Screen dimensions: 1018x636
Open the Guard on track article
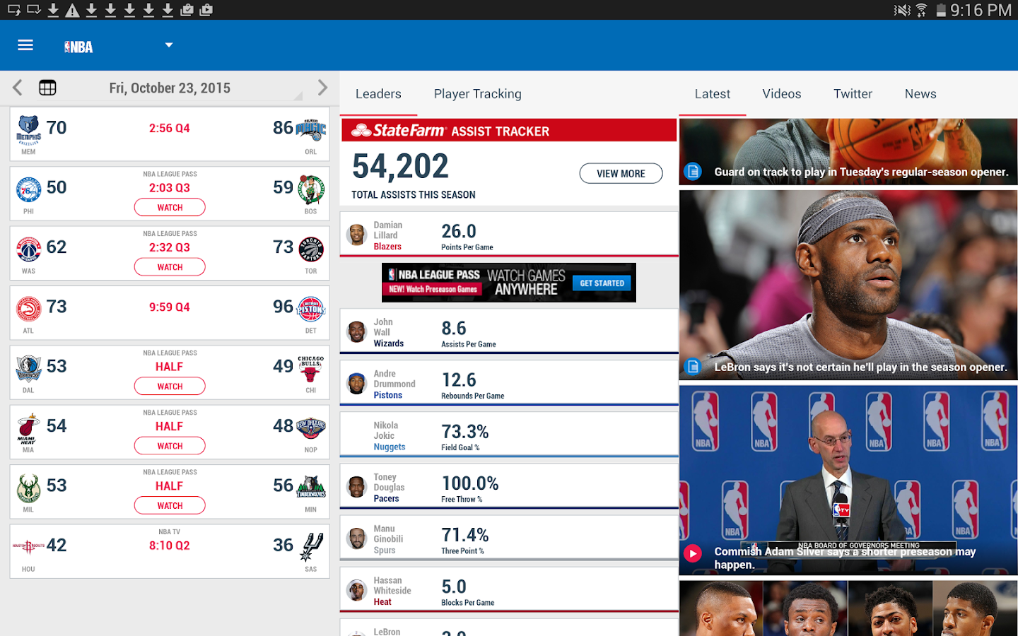tap(848, 152)
